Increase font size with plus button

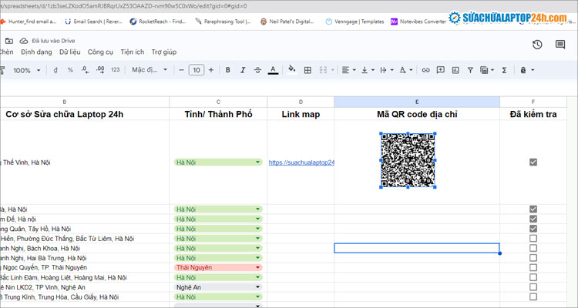pyautogui.click(x=211, y=70)
